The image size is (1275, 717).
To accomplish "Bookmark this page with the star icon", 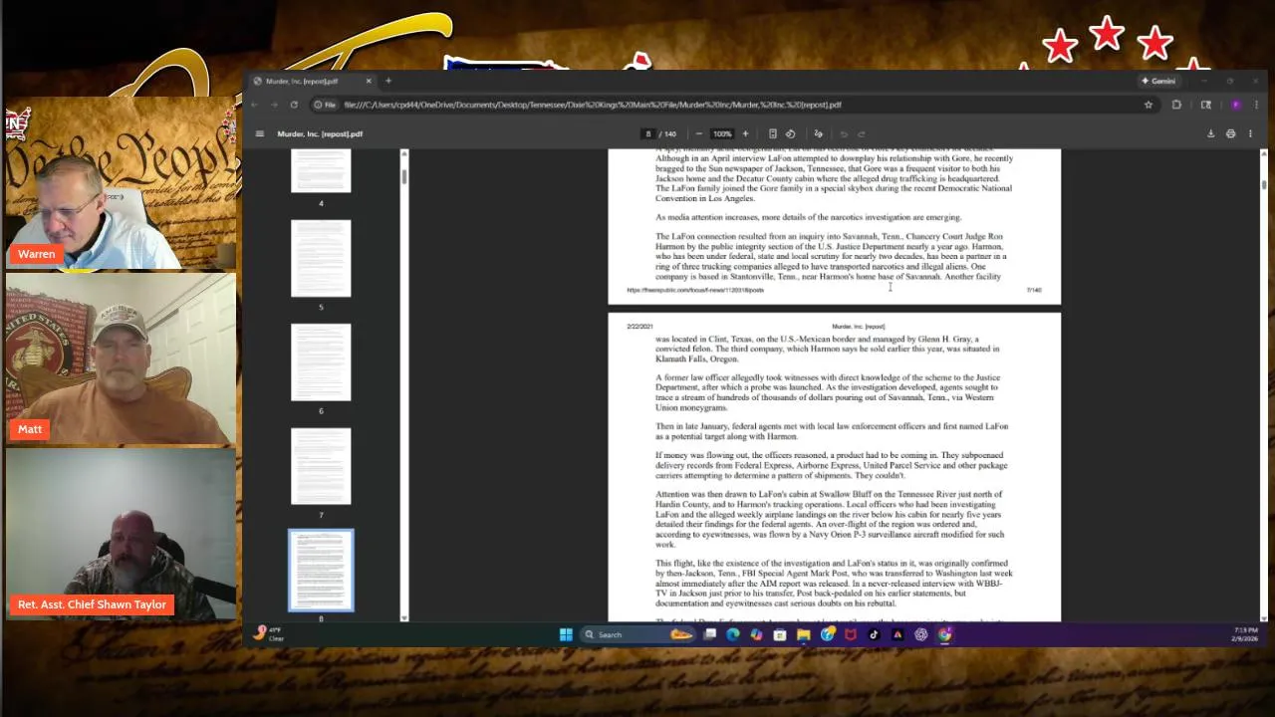I will click(x=1148, y=105).
